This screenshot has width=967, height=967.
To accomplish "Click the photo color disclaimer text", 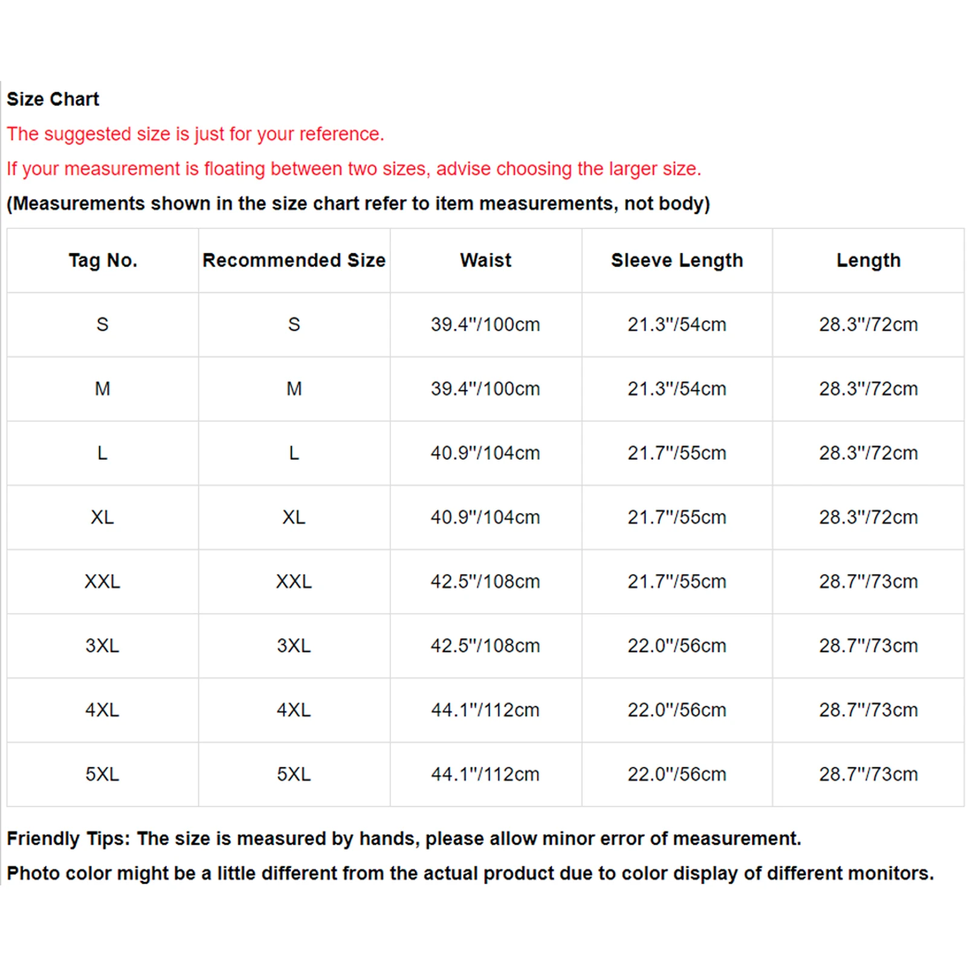I will tap(470, 873).
